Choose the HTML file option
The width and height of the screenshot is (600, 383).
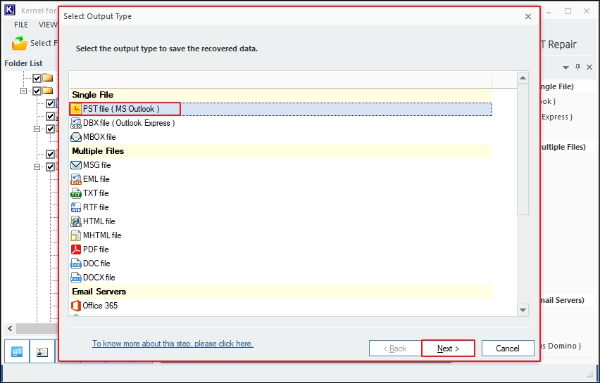pyautogui.click(x=280, y=221)
